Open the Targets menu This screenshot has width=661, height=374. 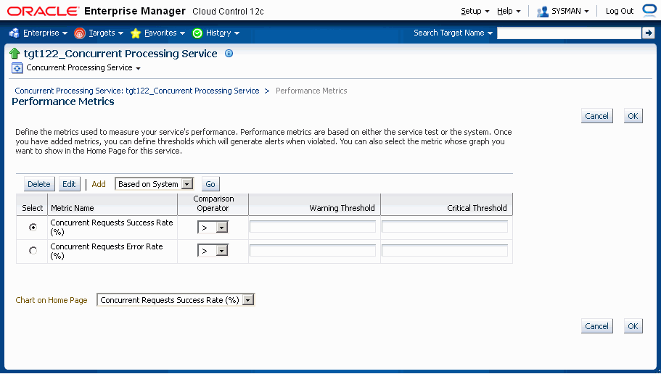click(106, 33)
